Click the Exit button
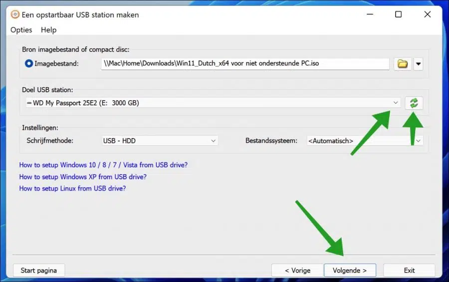The image size is (449, 282). (409, 270)
